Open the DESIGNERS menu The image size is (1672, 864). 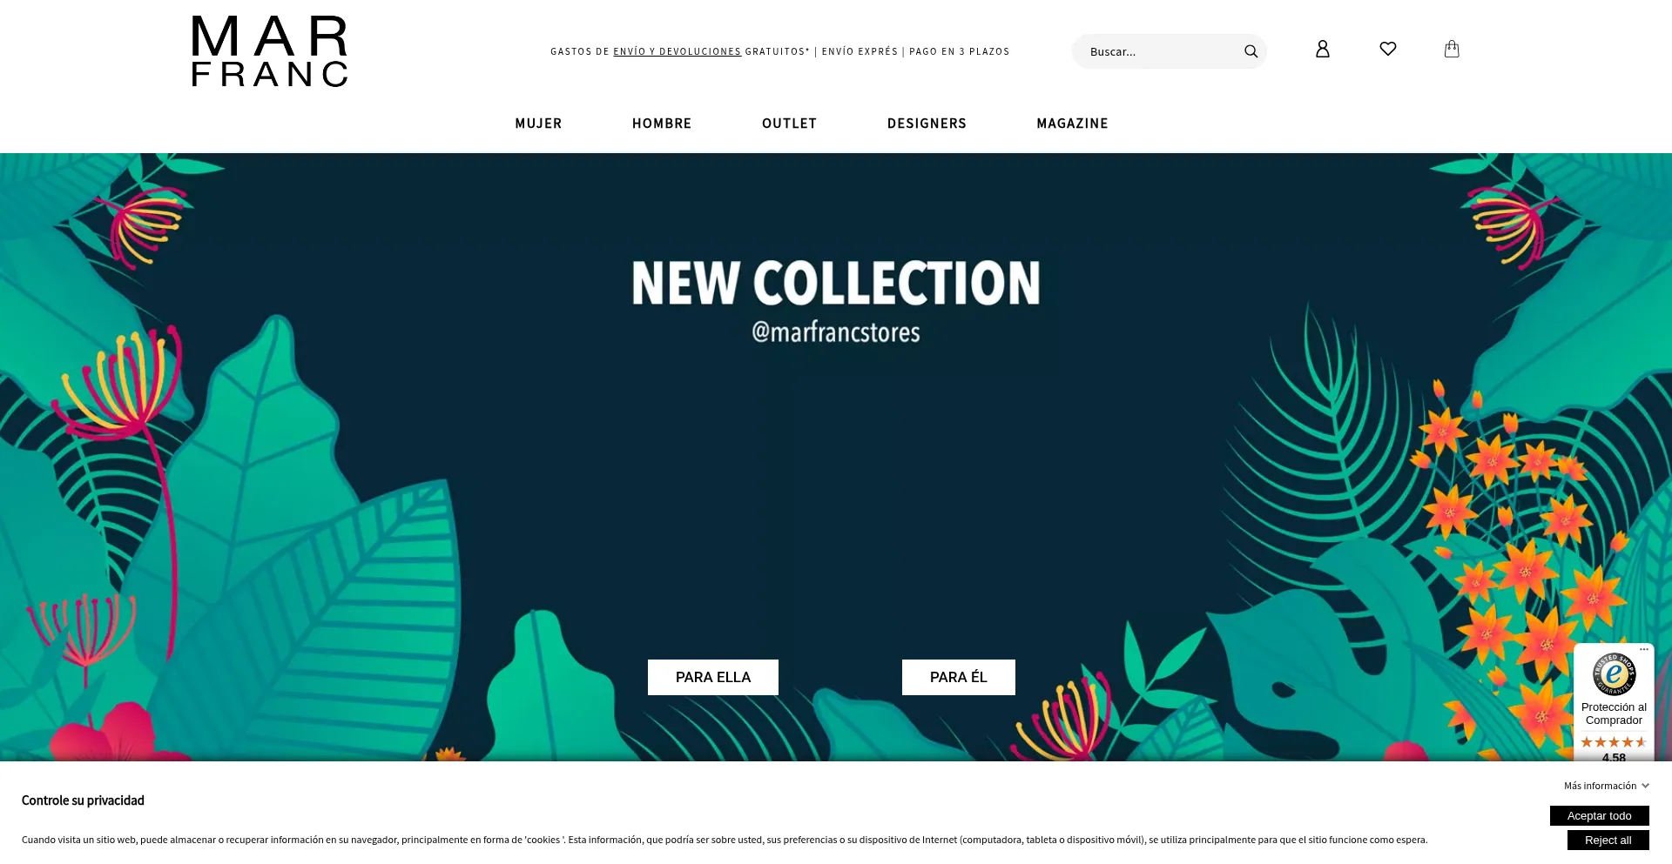pyautogui.click(x=927, y=124)
